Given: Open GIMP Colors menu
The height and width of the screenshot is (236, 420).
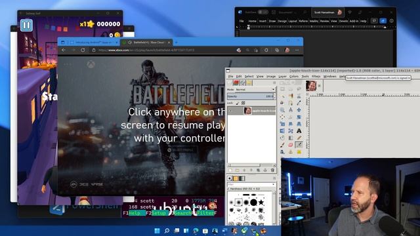Looking at the screenshot, I should 294,77.
